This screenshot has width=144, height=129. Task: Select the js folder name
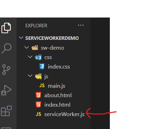(46, 77)
